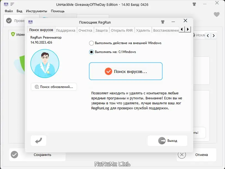The height and width of the screenshot is (169, 225).
Task: Click the globe icon on update search button
Action: click(x=37, y=87)
